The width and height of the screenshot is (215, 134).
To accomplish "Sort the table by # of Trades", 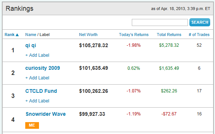I will click(199, 35).
